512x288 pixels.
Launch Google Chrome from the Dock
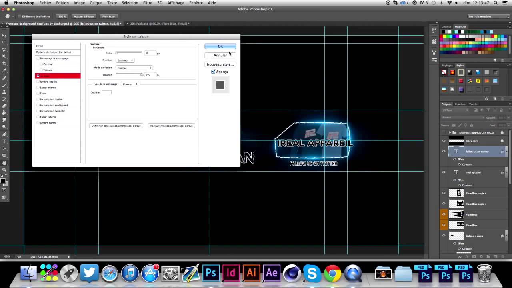[x=332, y=274]
